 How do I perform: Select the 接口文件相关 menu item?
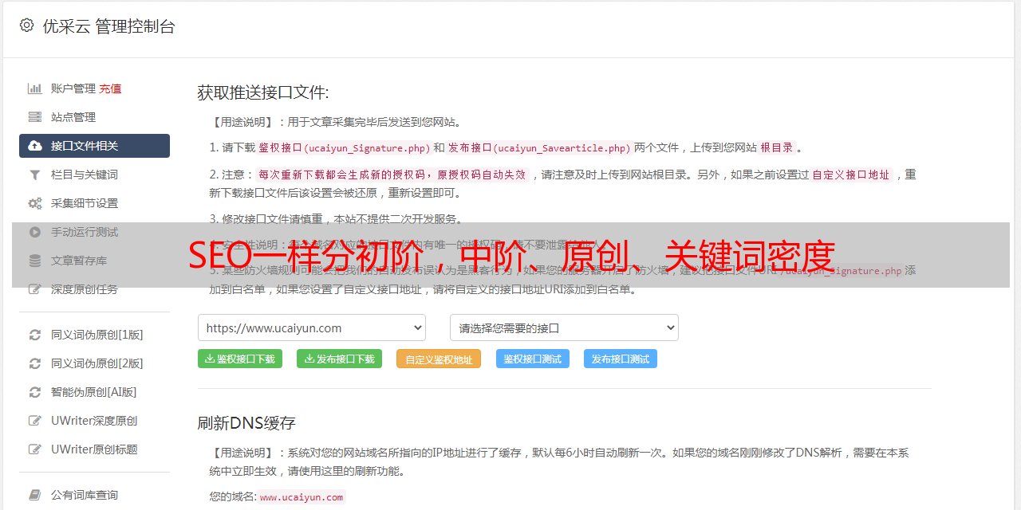pyautogui.click(x=94, y=146)
